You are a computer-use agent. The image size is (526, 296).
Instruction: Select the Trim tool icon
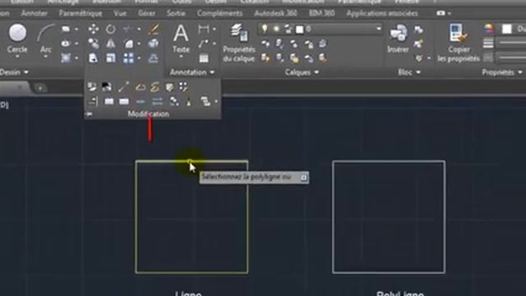(x=127, y=29)
